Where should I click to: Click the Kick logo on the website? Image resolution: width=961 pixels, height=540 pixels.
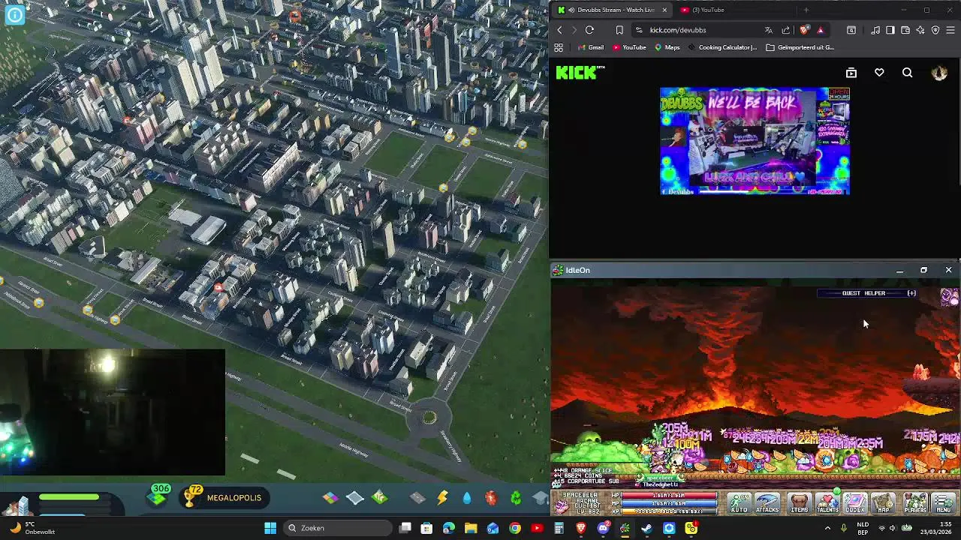point(577,73)
